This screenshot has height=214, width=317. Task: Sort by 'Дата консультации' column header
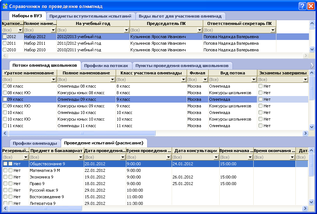tap(195, 151)
